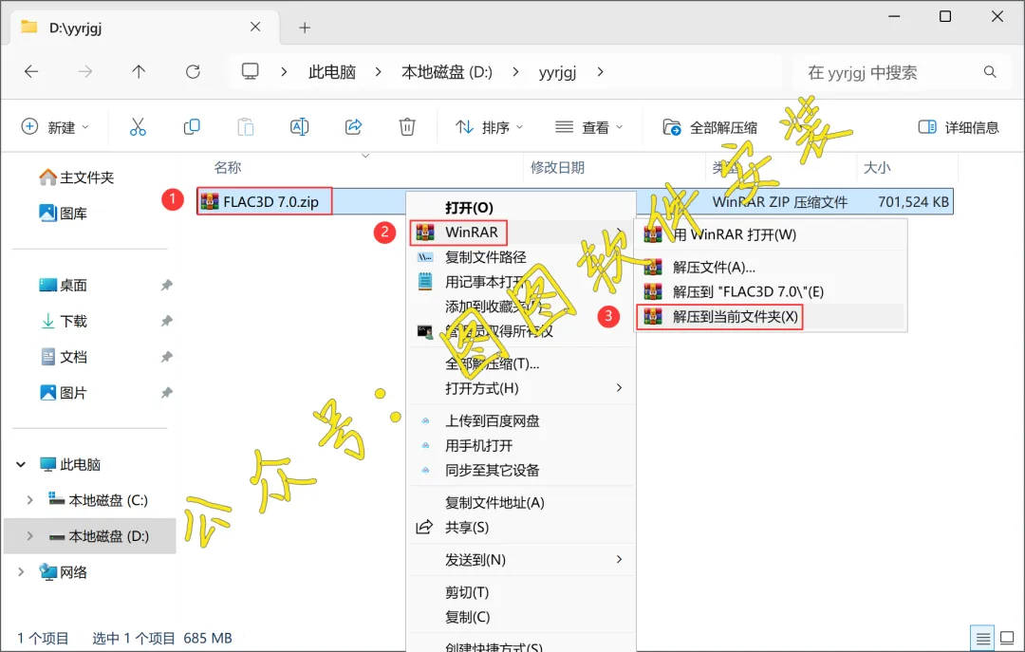Expand the 网络 tree node

21,572
